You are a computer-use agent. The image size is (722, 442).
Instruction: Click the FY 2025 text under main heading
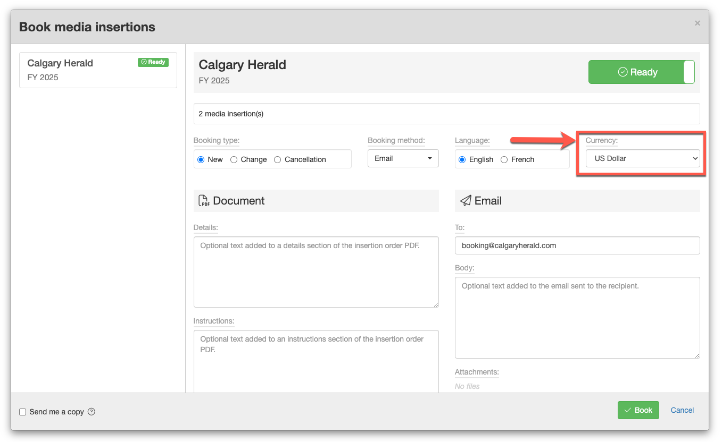(x=214, y=81)
